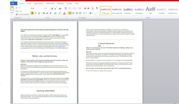Switch to the Review tab
The image size is (179, 104).
coord(69,3)
